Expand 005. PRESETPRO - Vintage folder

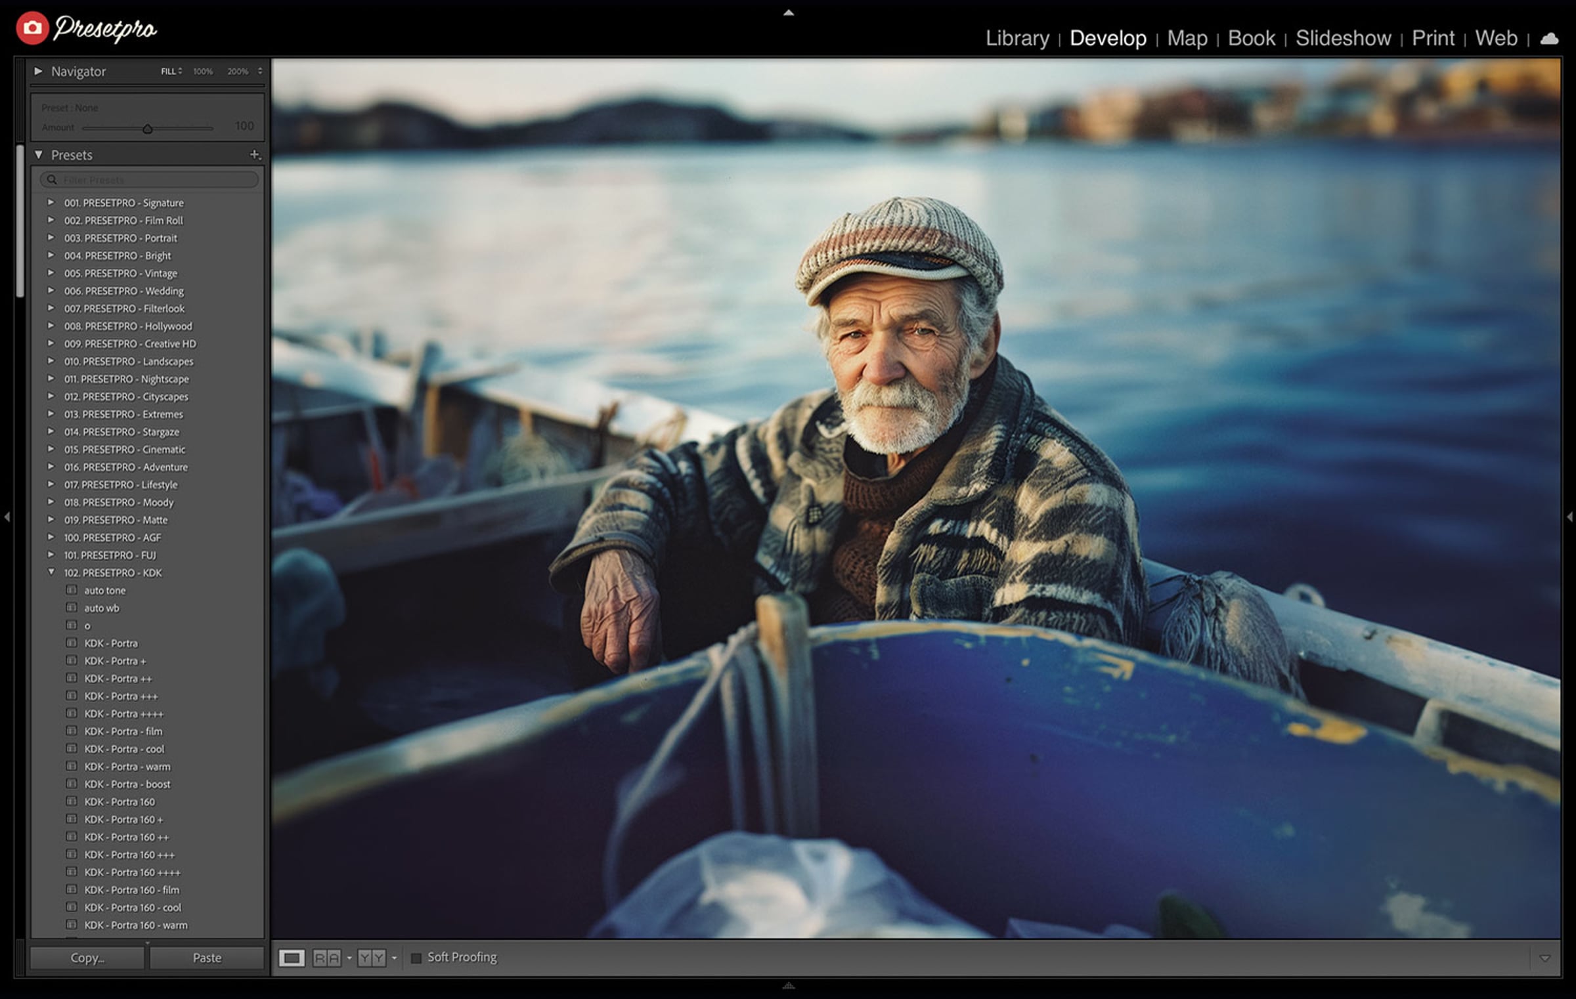pos(51,272)
